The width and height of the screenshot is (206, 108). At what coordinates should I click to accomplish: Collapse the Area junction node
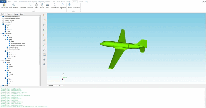pyautogui.click(x=3, y=78)
